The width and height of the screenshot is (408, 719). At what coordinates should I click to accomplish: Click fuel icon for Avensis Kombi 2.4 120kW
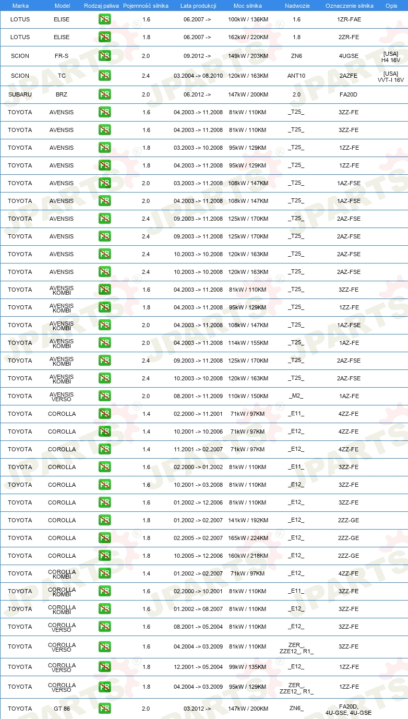(x=104, y=378)
